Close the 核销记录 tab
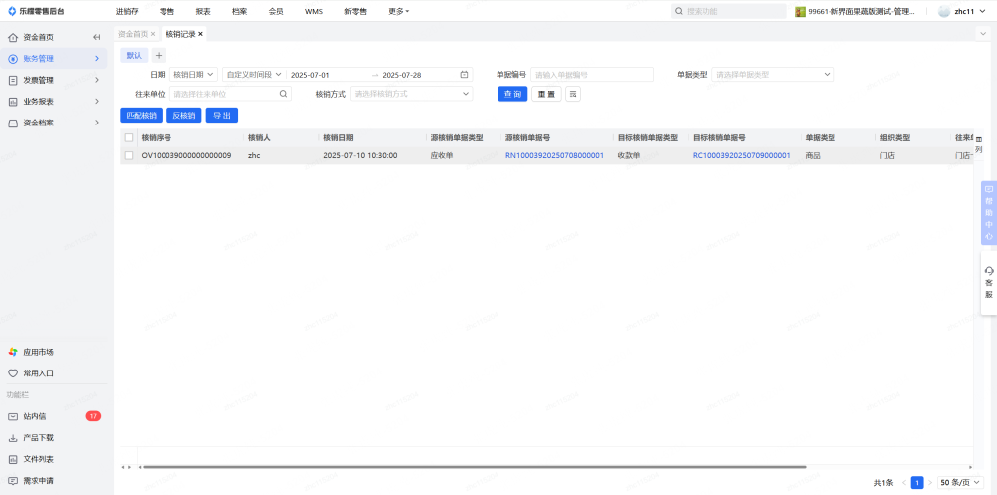 pyautogui.click(x=200, y=34)
